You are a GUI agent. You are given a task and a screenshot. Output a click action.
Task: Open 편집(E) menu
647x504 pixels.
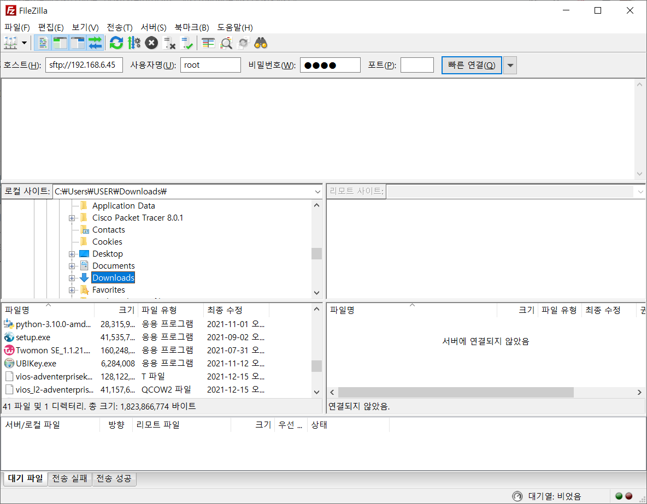pyautogui.click(x=51, y=27)
